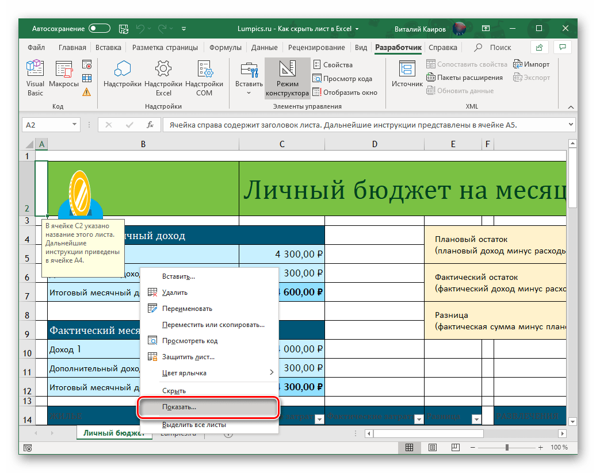Open Надстройки Excel add-ins dialog
This screenshot has height=473, width=596.
point(163,79)
